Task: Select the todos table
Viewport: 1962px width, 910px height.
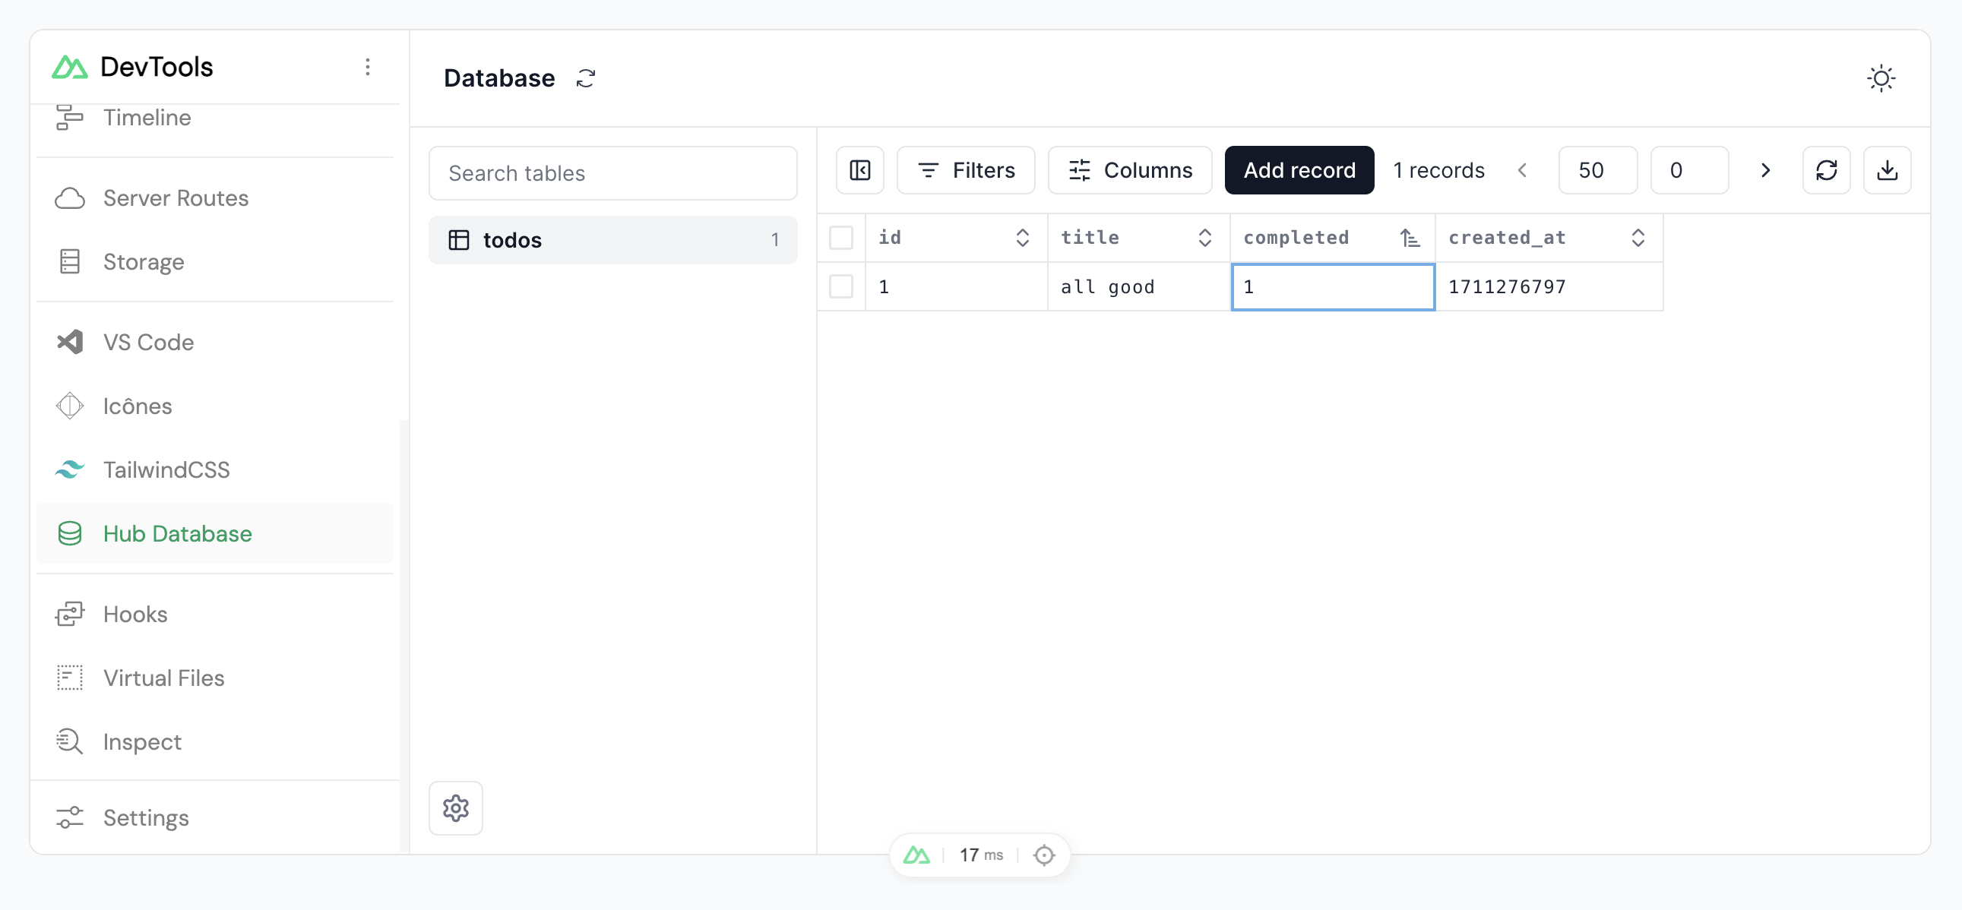Action: point(612,240)
